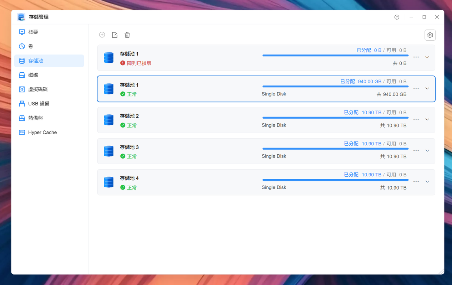Click the green check icon in 存儲池 2
This screenshot has width=452, height=285.
123,125
